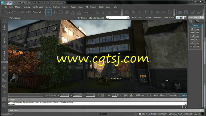206x116 pixels.
Task: Open the Terrain menu
Action: pos(65,7)
